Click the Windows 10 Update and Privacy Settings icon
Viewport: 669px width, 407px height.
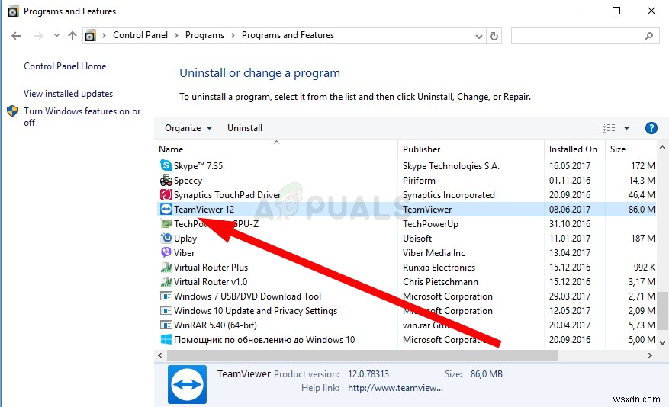pyautogui.click(x=166, y=311)
